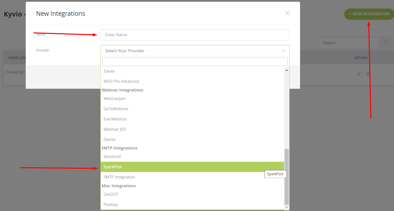Click the ThriveCart row name
The height and width of the screenshot is (211, 394).
(15, 72)
